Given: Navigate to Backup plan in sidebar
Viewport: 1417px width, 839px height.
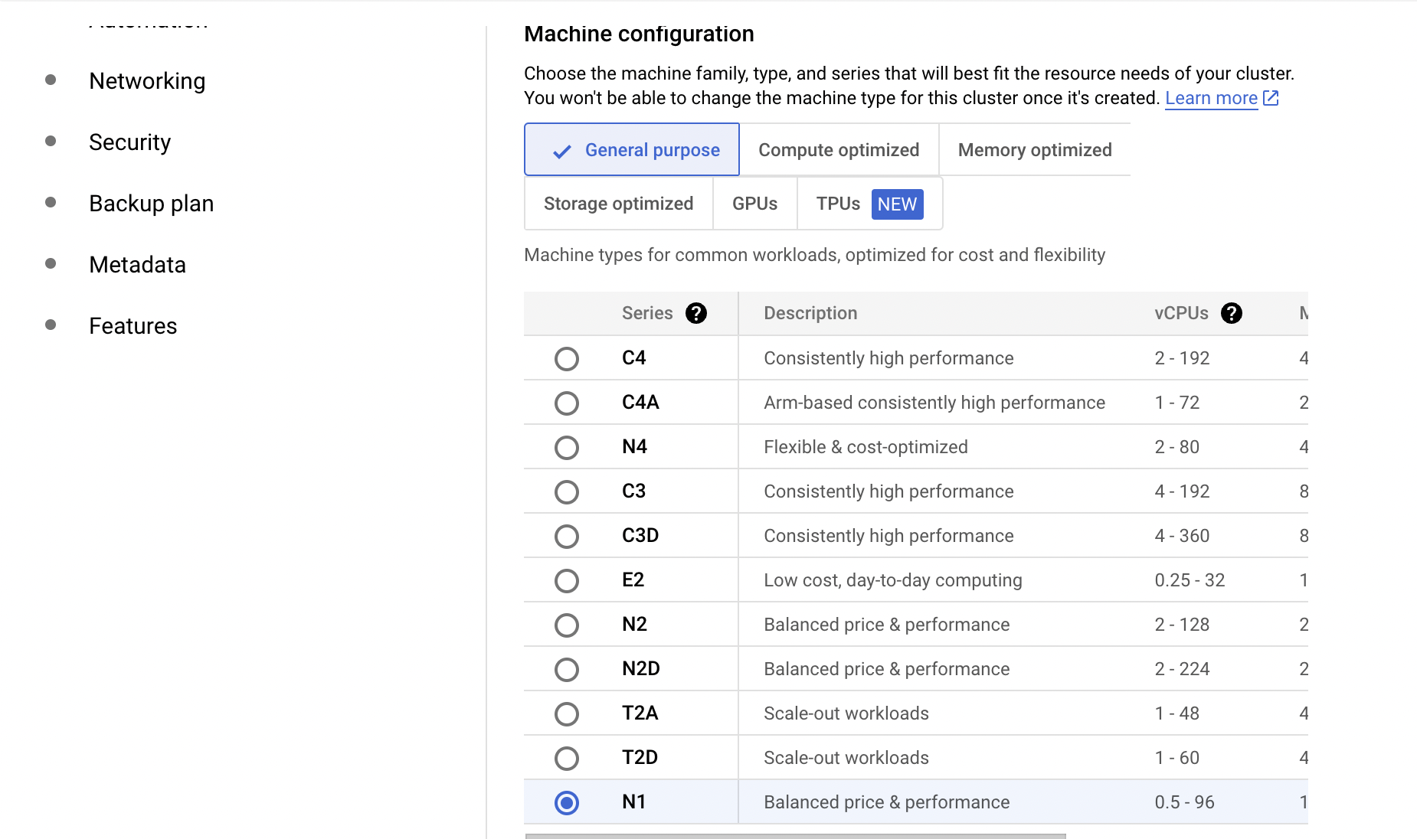Looking at the screenshot, I should 151,204.
